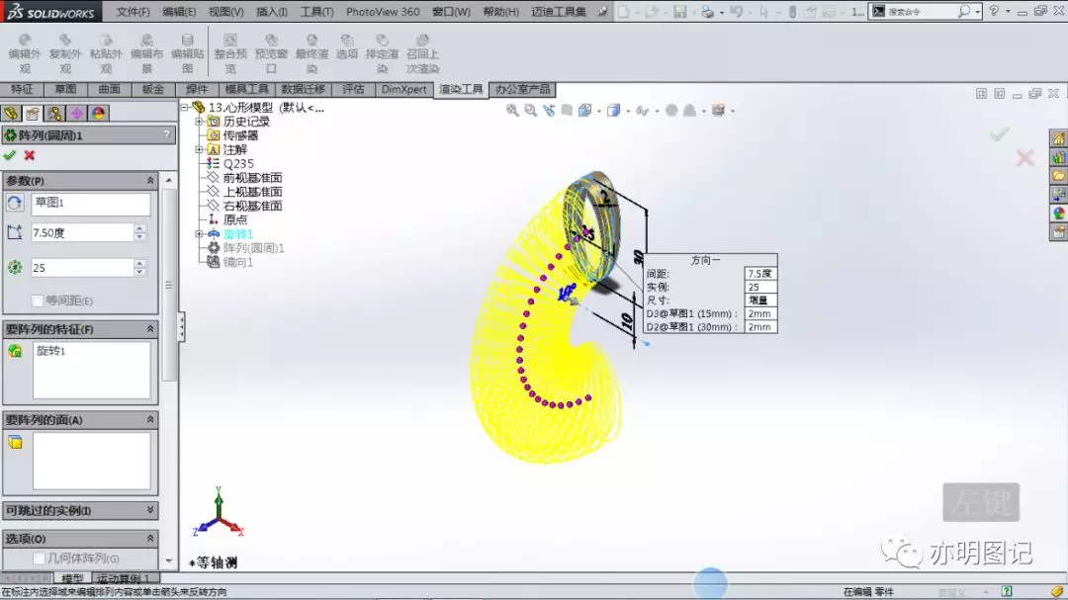Image resolution: width=1068 pixels, height=600 pixels.
Task: Expand the History (历史记录) tree node
Action: 199,122
